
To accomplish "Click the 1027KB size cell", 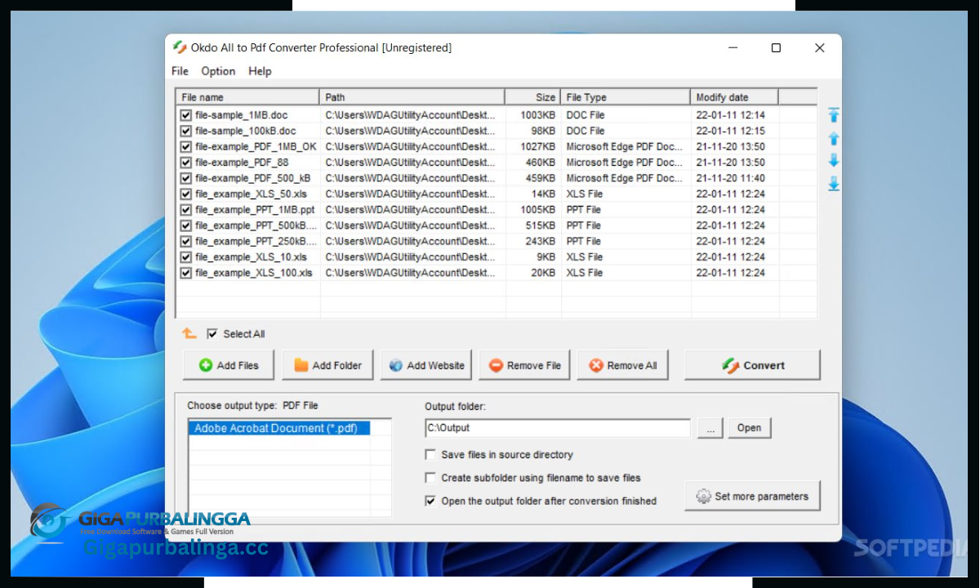I will pyautogui.click(x=537, y=147).
